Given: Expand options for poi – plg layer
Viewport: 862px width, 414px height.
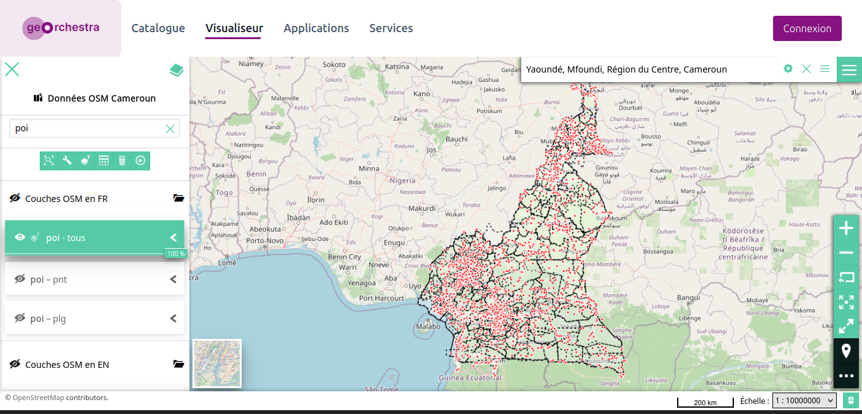Looking at the screenshot, I should 173,318.
